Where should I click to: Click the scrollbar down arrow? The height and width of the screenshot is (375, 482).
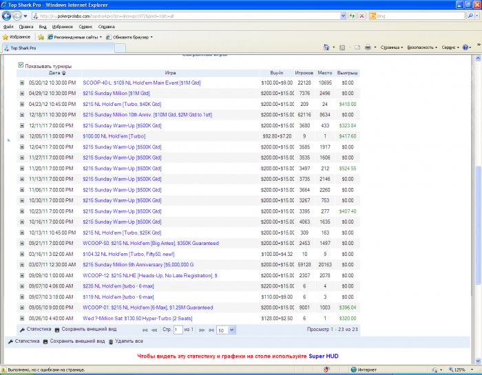478,361
